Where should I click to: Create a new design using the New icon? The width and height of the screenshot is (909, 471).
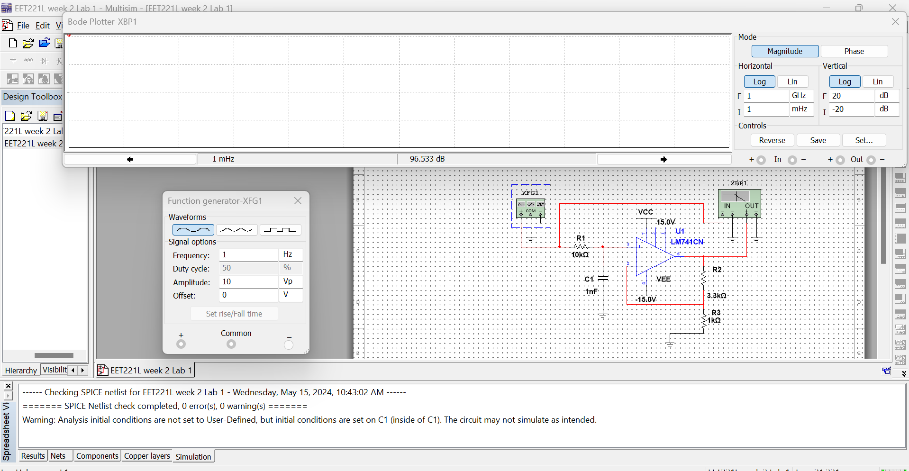(12, 43)
